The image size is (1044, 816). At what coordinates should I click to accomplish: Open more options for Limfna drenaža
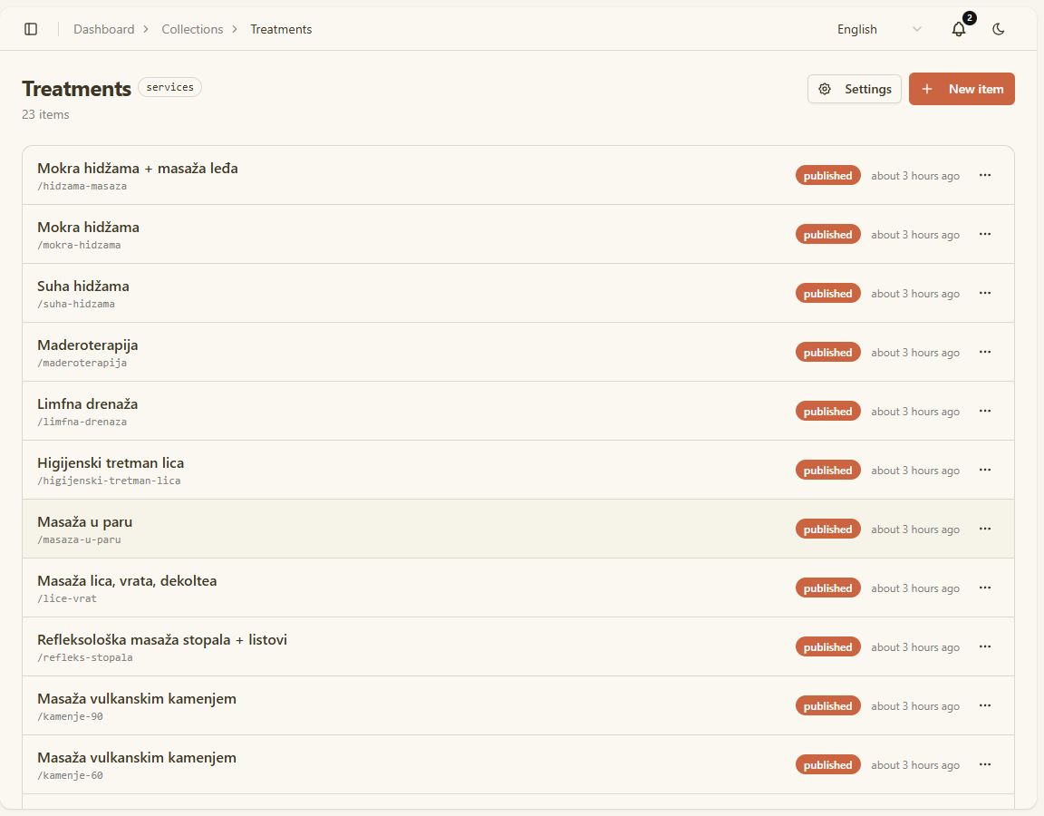coord(985,411)
